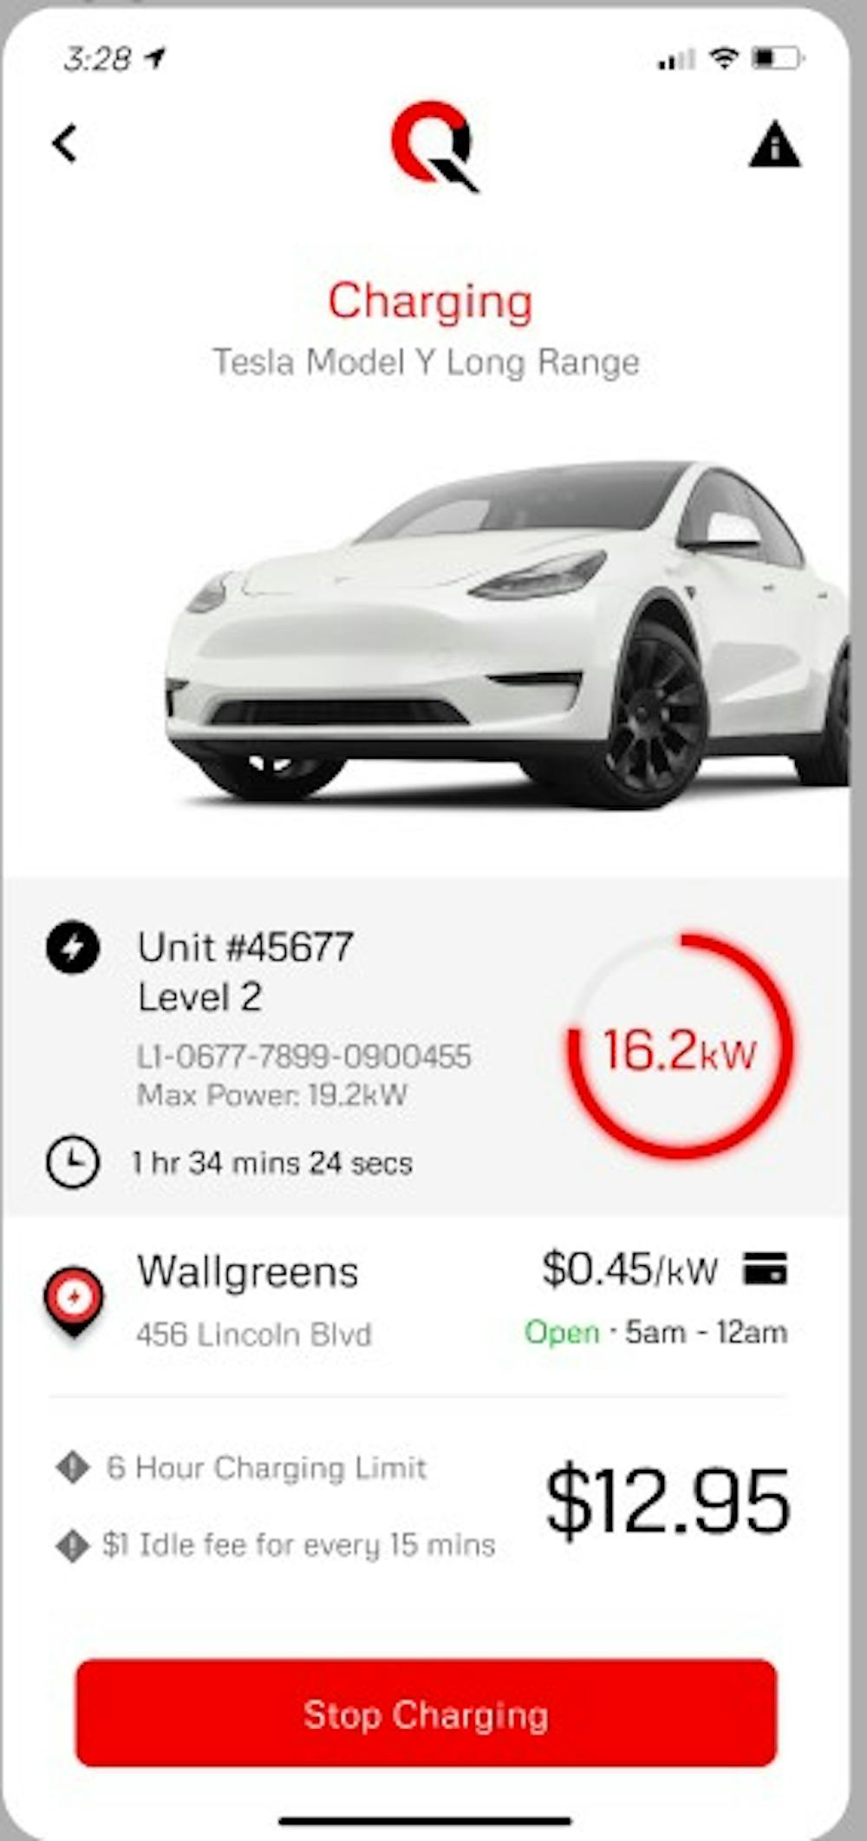Tap the back arrow icon
Screen dimensions: 867x1841
point(65,144)
